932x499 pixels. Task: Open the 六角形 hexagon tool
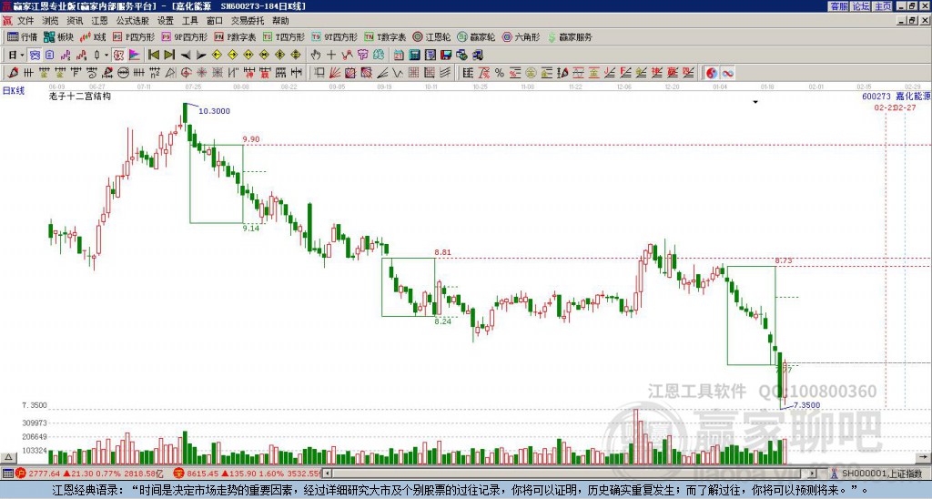pyautogui.click(x=521, y=36)
